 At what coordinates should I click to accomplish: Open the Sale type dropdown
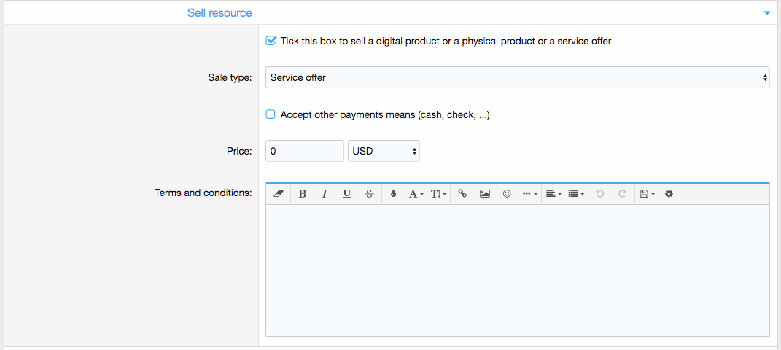(x=517, y=77)
